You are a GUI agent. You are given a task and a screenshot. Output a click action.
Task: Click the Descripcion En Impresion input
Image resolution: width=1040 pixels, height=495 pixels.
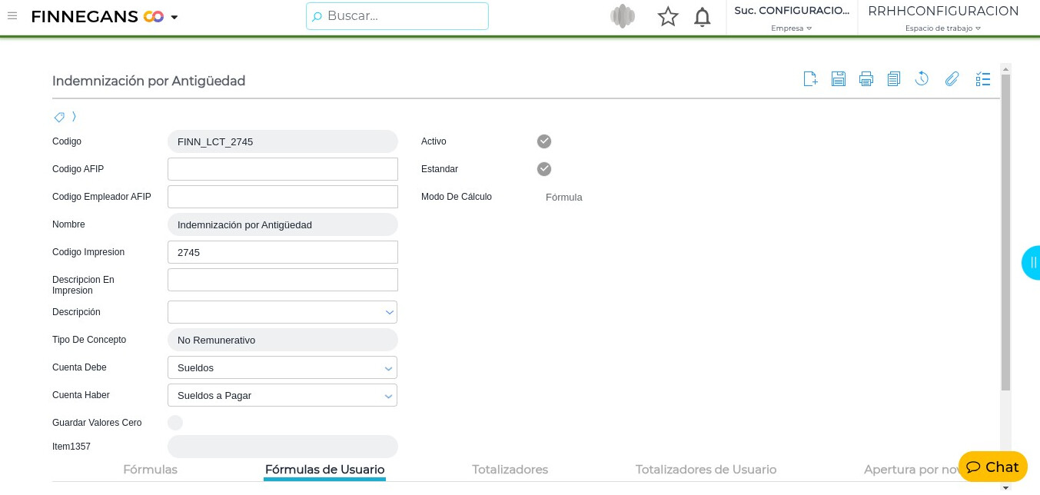pos(283,280)
